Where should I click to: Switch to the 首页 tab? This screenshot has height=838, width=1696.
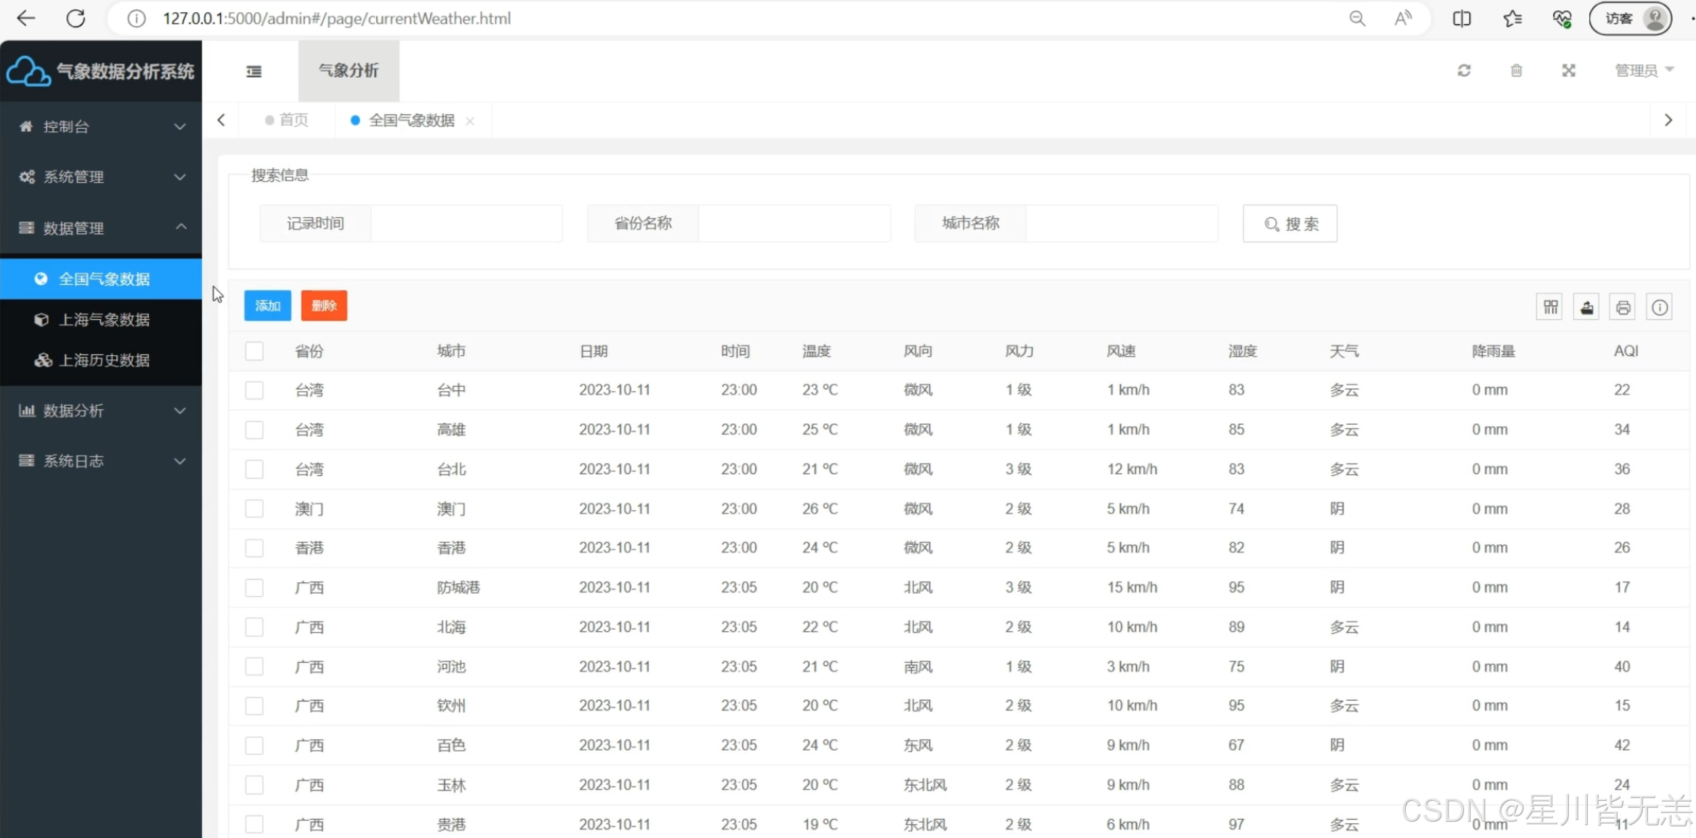click(x=288, y=120)
